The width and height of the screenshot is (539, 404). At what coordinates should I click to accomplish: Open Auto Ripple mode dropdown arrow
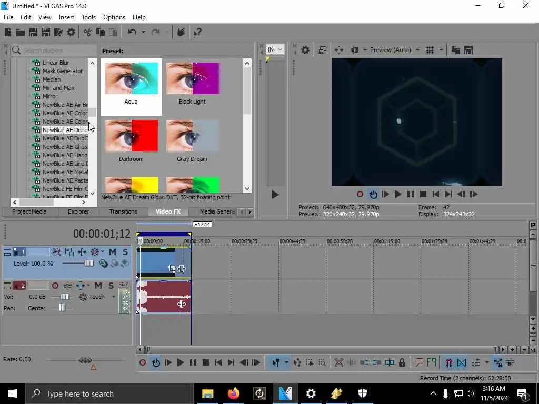pyautogui.click(x=487, y=362)
